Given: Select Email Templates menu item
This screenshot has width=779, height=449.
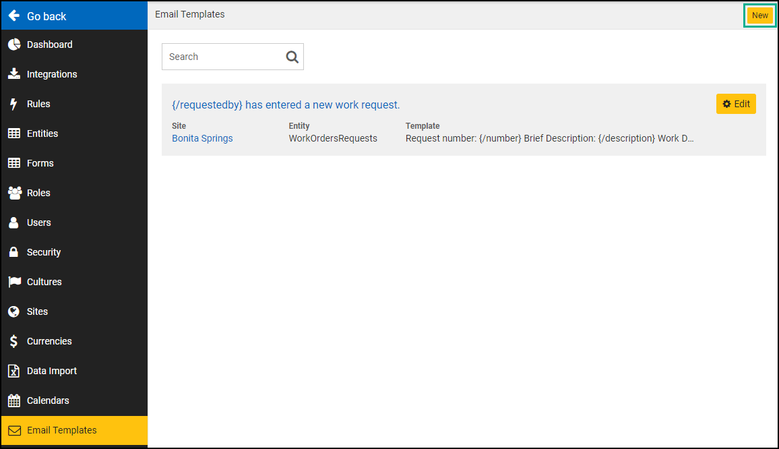Looking at the screenshot, I should pos(75,430).
